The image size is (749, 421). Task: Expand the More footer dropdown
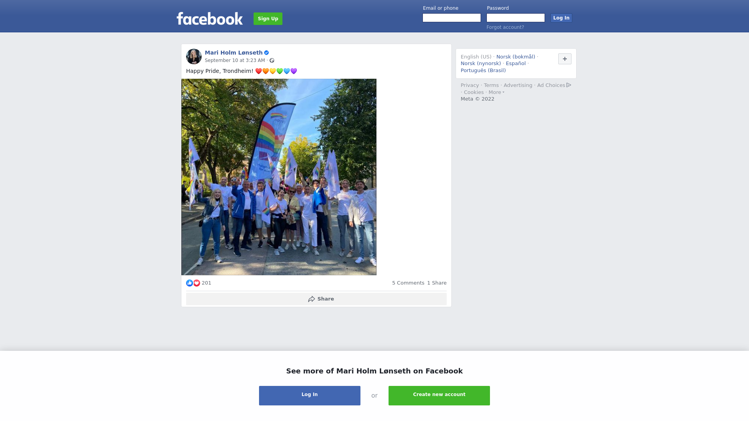(x=497, y=92)
